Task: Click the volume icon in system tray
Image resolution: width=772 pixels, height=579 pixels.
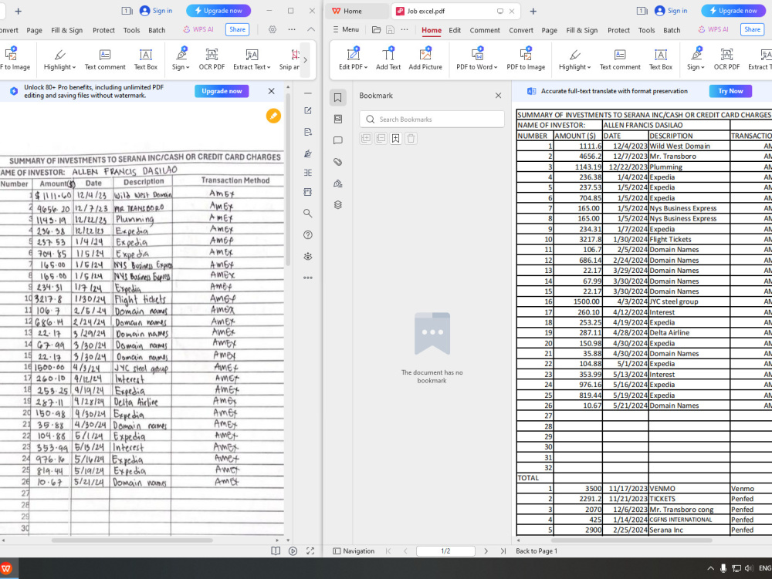Action: [x=748, y=568]
